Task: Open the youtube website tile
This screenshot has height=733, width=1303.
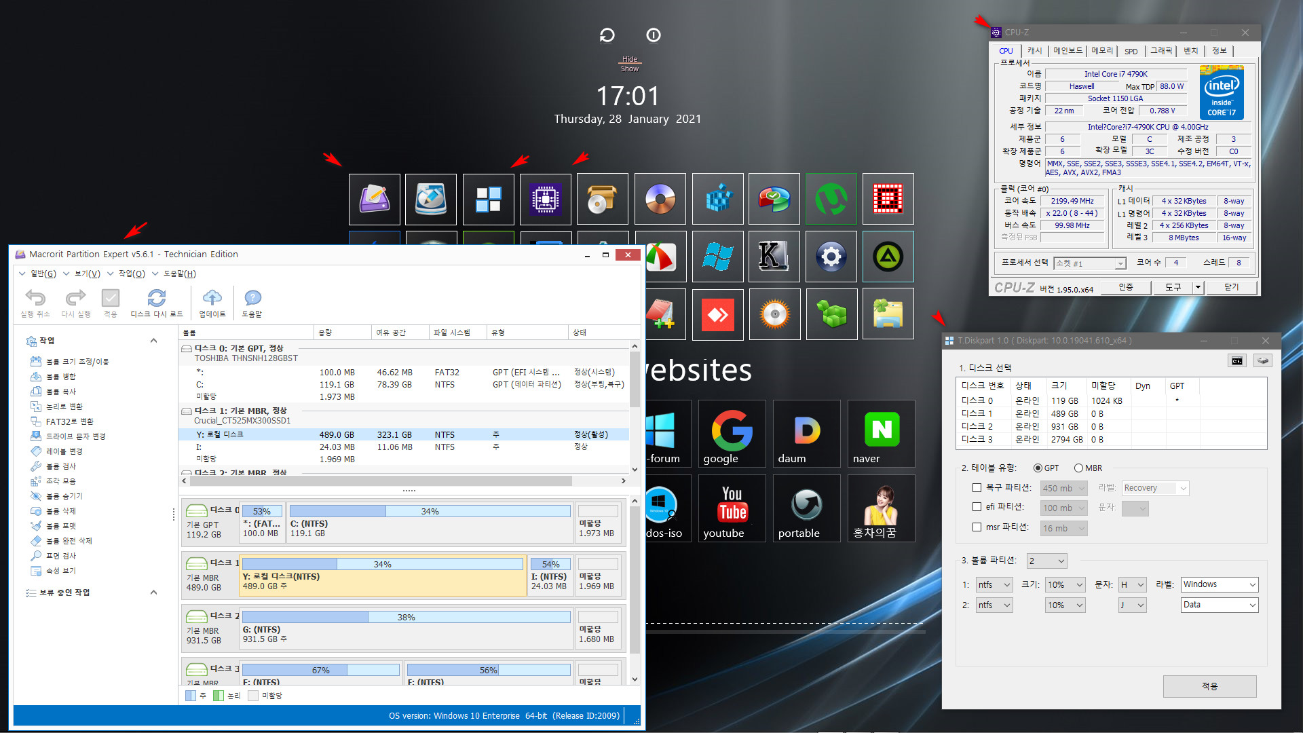Action: (732, 508)
